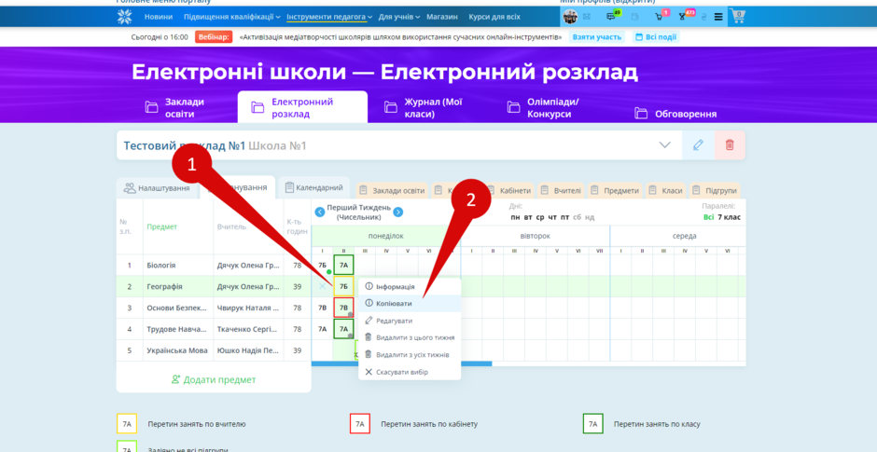
Task: Click the blue horizontal scrollbar under timetable
Action: coord(401,363)
